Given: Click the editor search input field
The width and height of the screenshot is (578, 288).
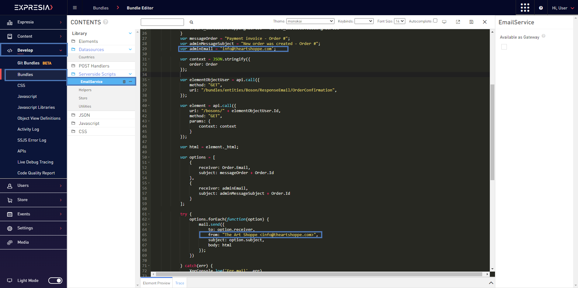Looking at the screenshot, I should [x=162, y=22].
